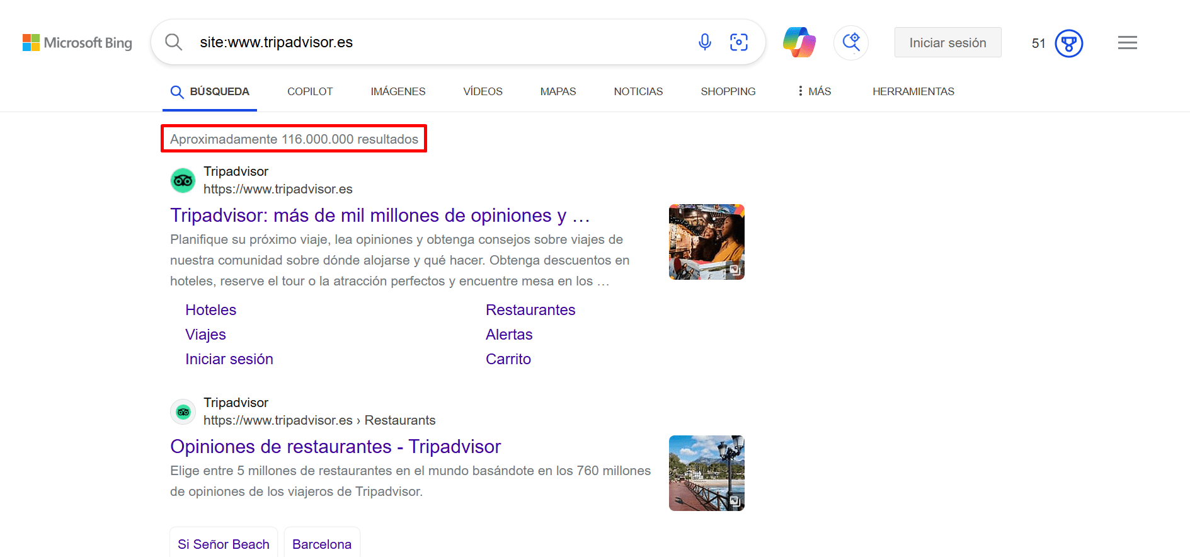1190x557 pixels.
Task: Switch to the VÍDEOS tab
Action: tap(483, 92)
